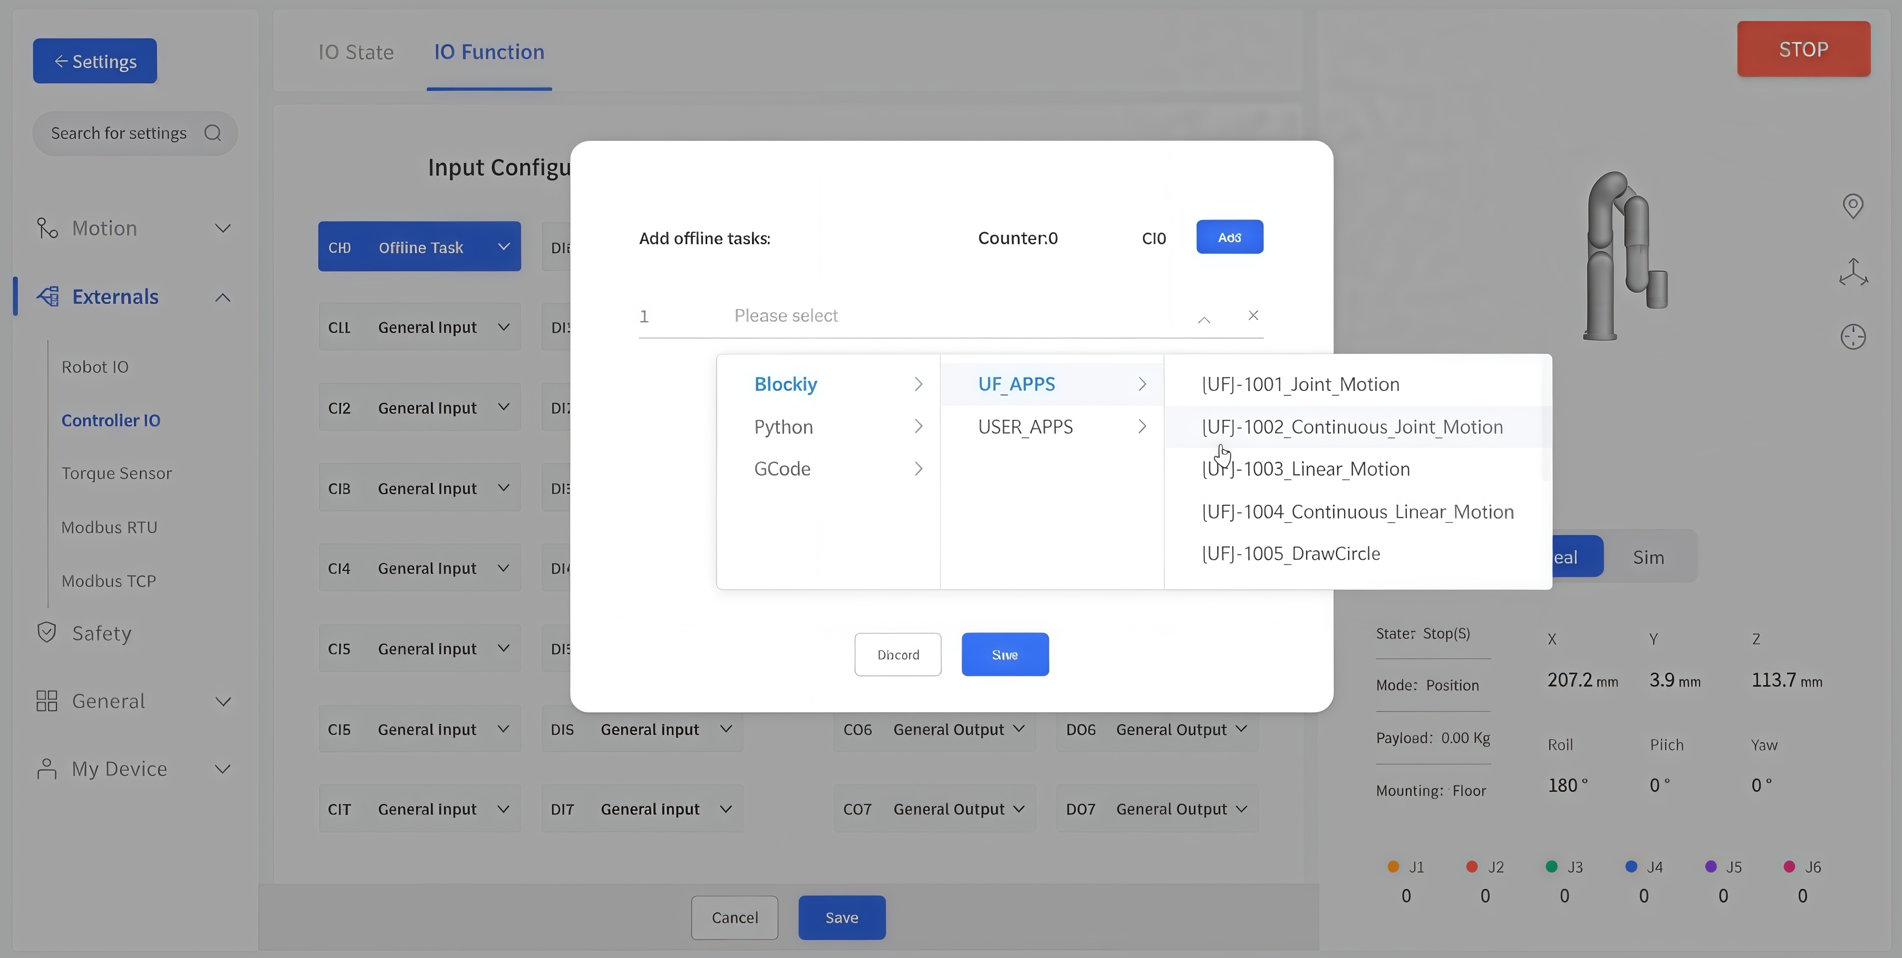Choose USER_APPS folder in cascader
Screen dimensions: 1902x958
[1052, 427]
